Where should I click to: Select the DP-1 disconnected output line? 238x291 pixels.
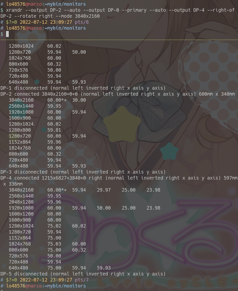point(83,88)
